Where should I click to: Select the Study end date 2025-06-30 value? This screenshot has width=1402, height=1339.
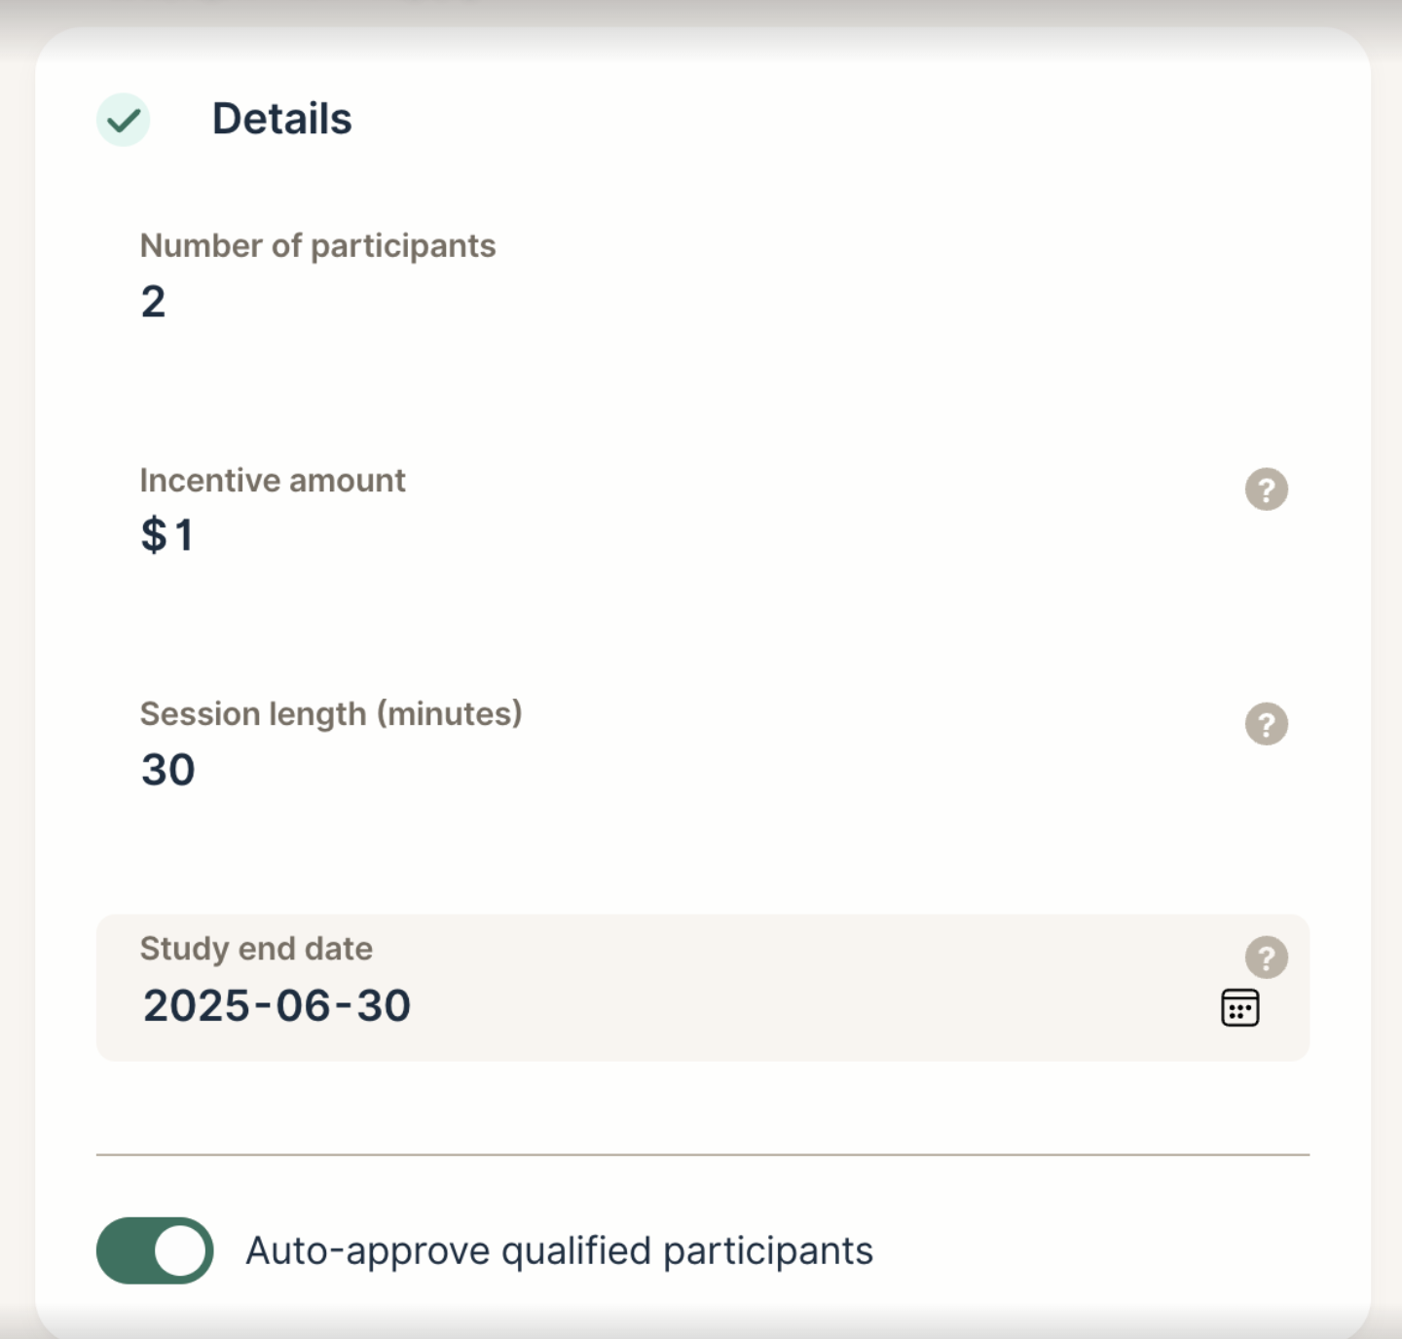277,1005
